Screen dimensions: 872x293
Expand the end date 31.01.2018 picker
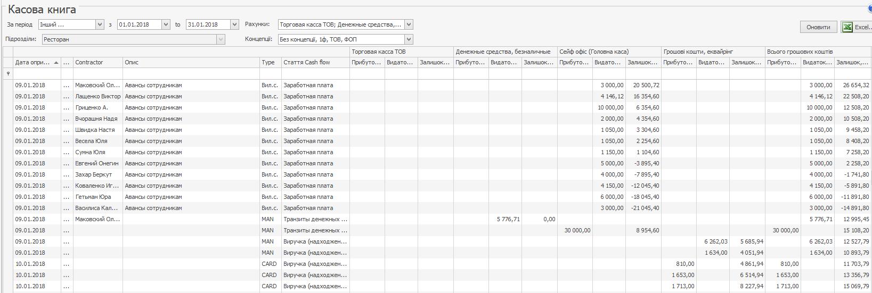[234, 24]
